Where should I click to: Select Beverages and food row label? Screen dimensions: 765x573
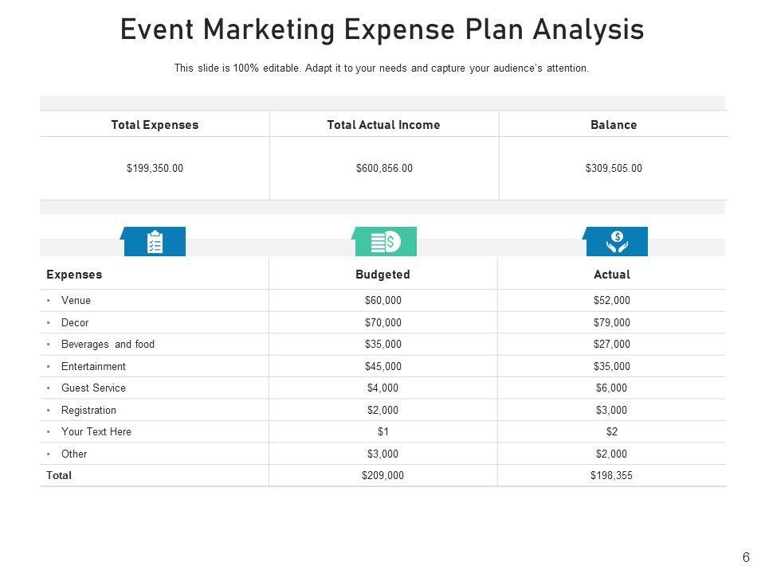tap(108, 345)
